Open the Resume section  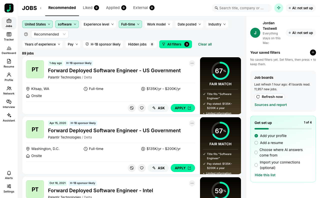(9, 63)
